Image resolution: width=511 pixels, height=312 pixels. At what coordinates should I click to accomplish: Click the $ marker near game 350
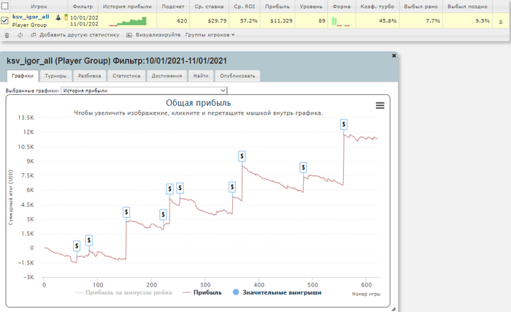pyautogui.click(x=232, y=187)
